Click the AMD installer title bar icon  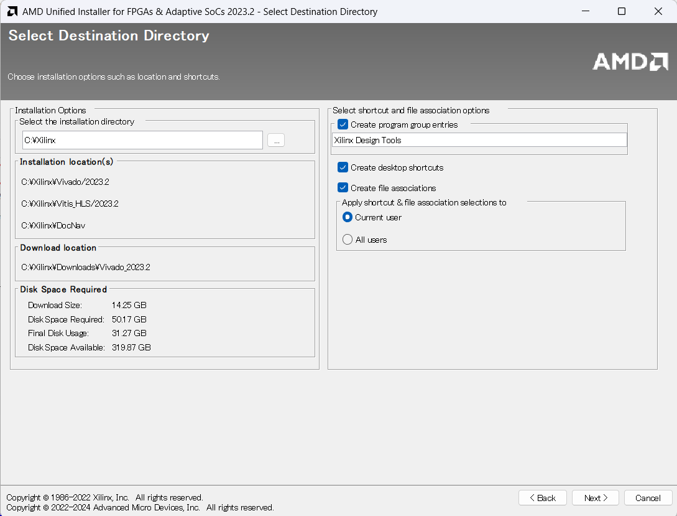click(x=12, y=12)
